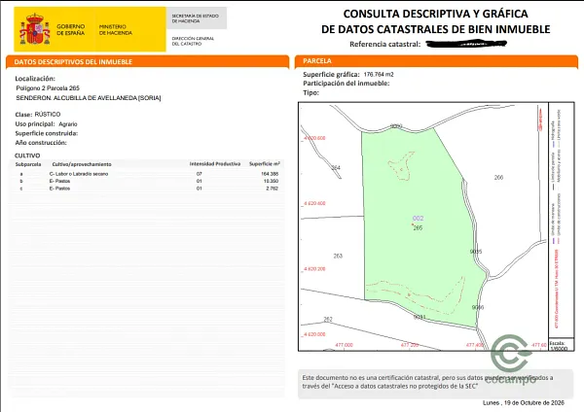Image resolution: width=584 pixels, height=412 pixels.
Task: Click 'DATOS DESCRIPTIVOS DEL INMUEBLE' orange header
Action: click(148, 62)
